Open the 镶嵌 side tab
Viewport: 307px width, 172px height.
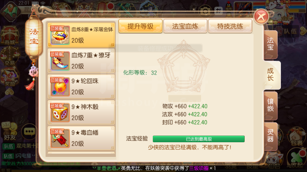pyautogui.click(x=270, y=105)
